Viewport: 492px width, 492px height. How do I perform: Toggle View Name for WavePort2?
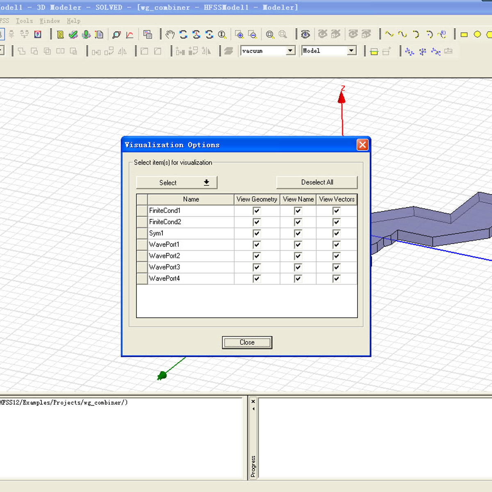point(298,256)
